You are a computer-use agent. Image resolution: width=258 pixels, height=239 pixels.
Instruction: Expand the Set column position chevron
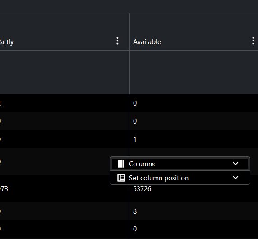point(235,178)
